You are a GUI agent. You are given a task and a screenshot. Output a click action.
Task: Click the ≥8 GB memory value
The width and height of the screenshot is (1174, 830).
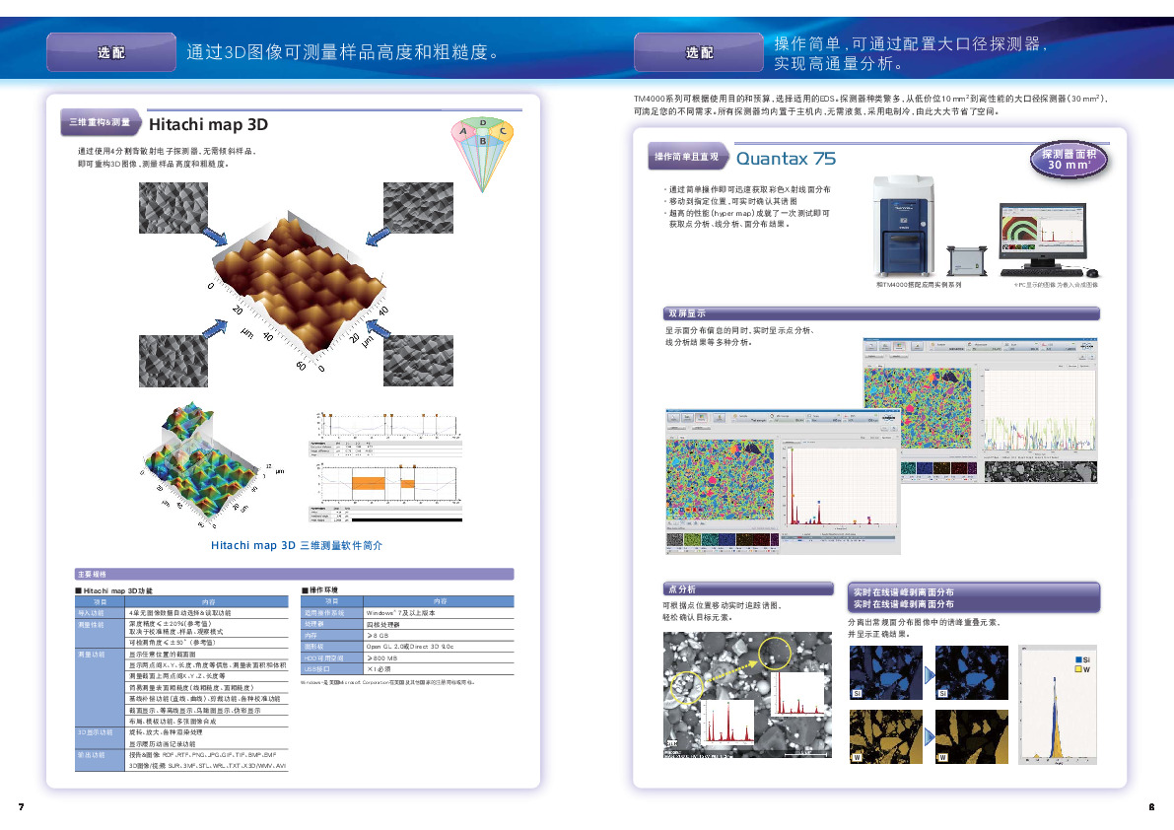439,636
